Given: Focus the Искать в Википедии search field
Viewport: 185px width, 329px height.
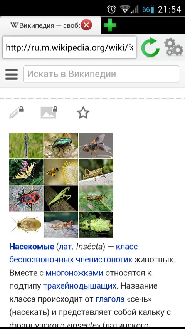Looking at the screenshot, I should click(101, 74).
